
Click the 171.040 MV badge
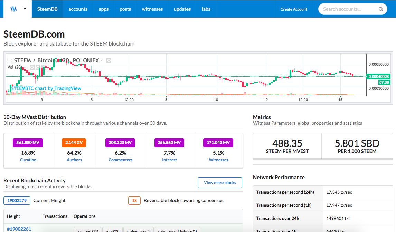click(218, 143)
